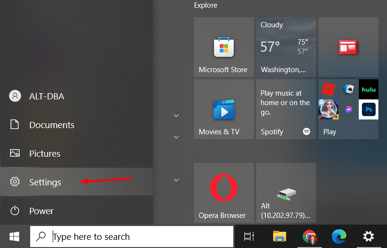This screenshot has width=387, height=248.
Task: Click the Explore group heading
Action: [x=205, y=5]
